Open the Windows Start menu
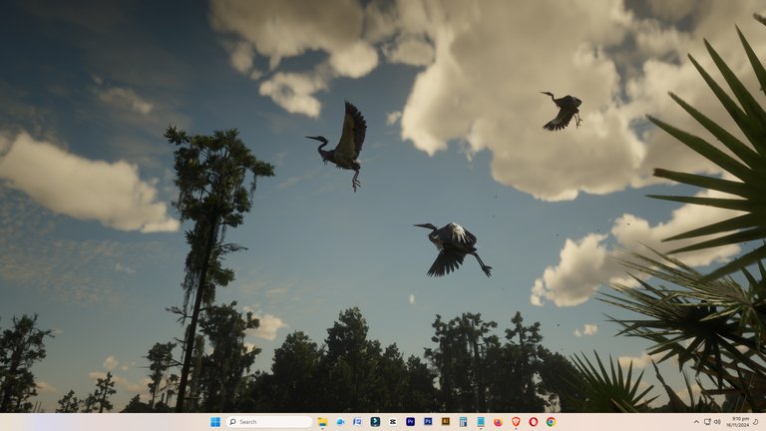 pos(215,422)
